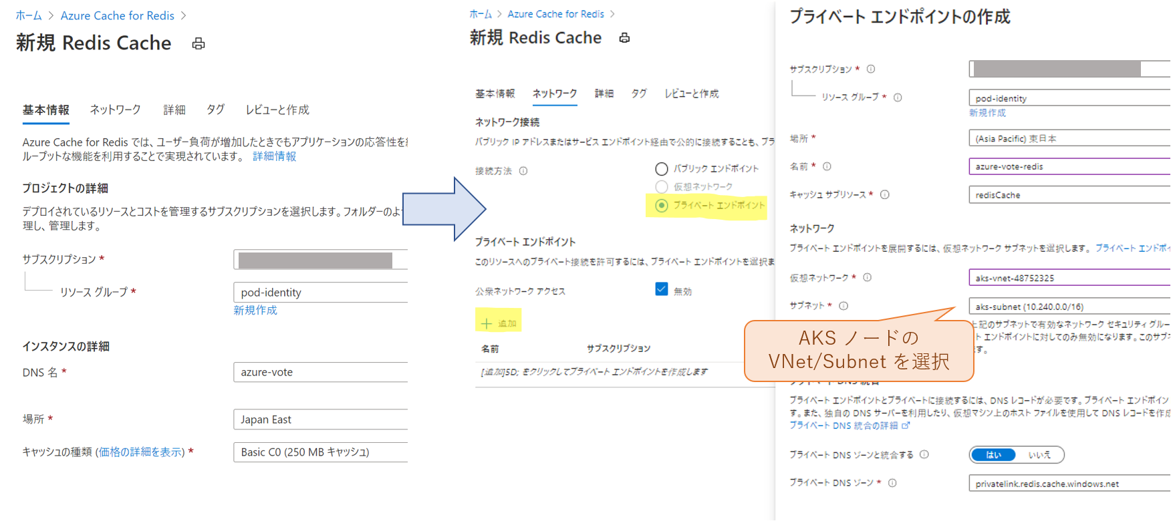This screenshot has height=521, width=1171.
Task: Open aks-vnet-48752325 virtual network dropdown
Action: (x=1069, y=278)
